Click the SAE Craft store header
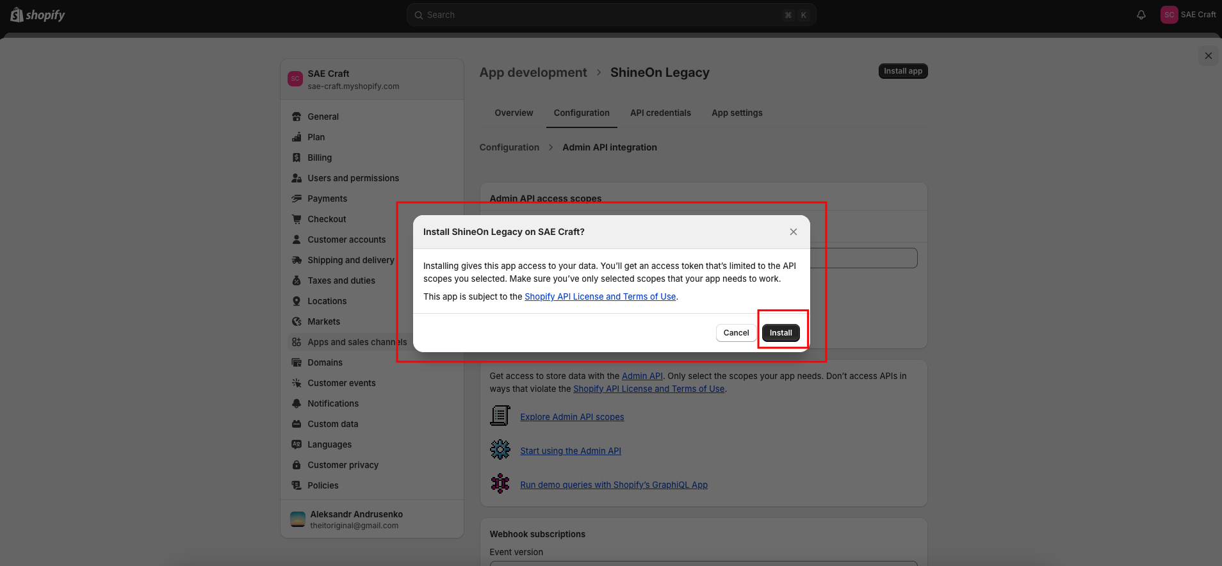The image size is (1222, 566). (x=372, y=79)
